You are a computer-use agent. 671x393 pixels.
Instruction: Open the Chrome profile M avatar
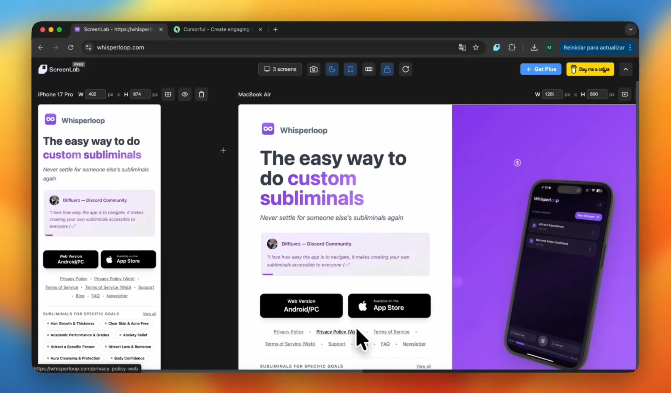tap(549, 48)
